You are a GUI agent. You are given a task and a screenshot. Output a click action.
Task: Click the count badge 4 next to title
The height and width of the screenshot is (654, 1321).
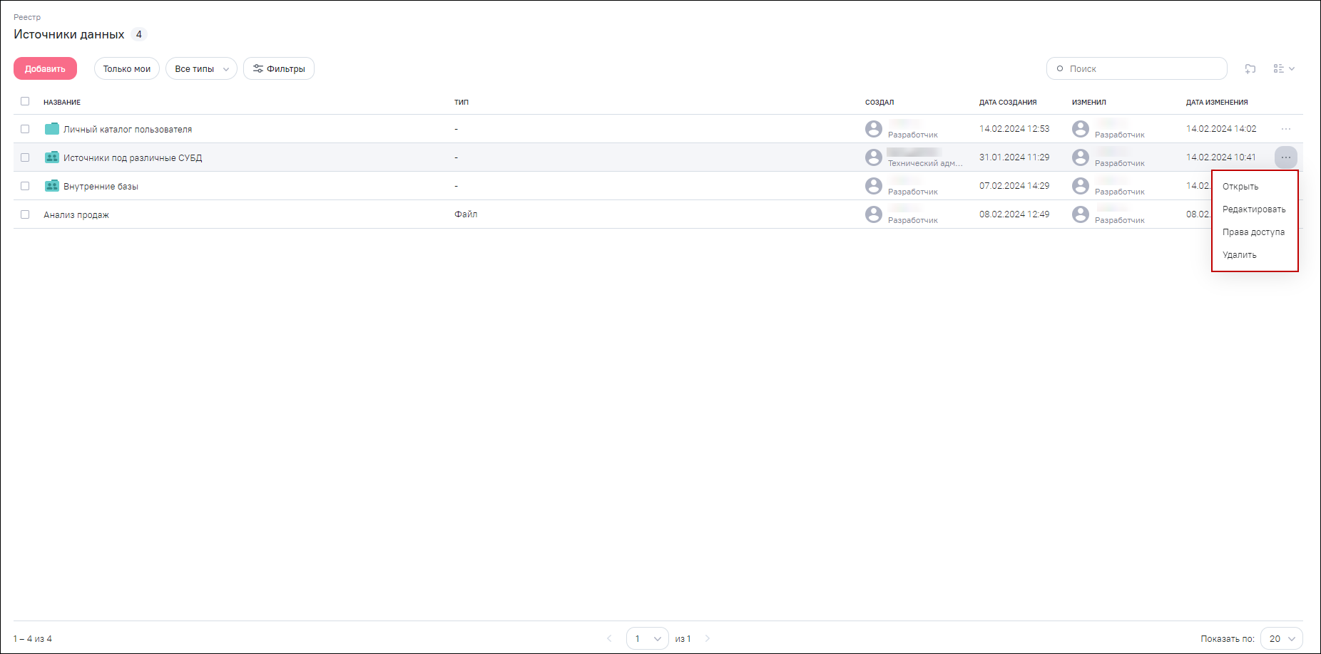click(139, 34)
